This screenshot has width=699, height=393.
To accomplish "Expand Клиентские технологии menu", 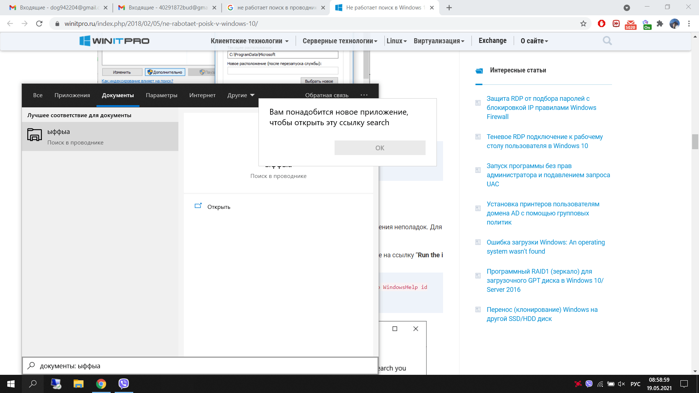I will (x=249, y=41).
